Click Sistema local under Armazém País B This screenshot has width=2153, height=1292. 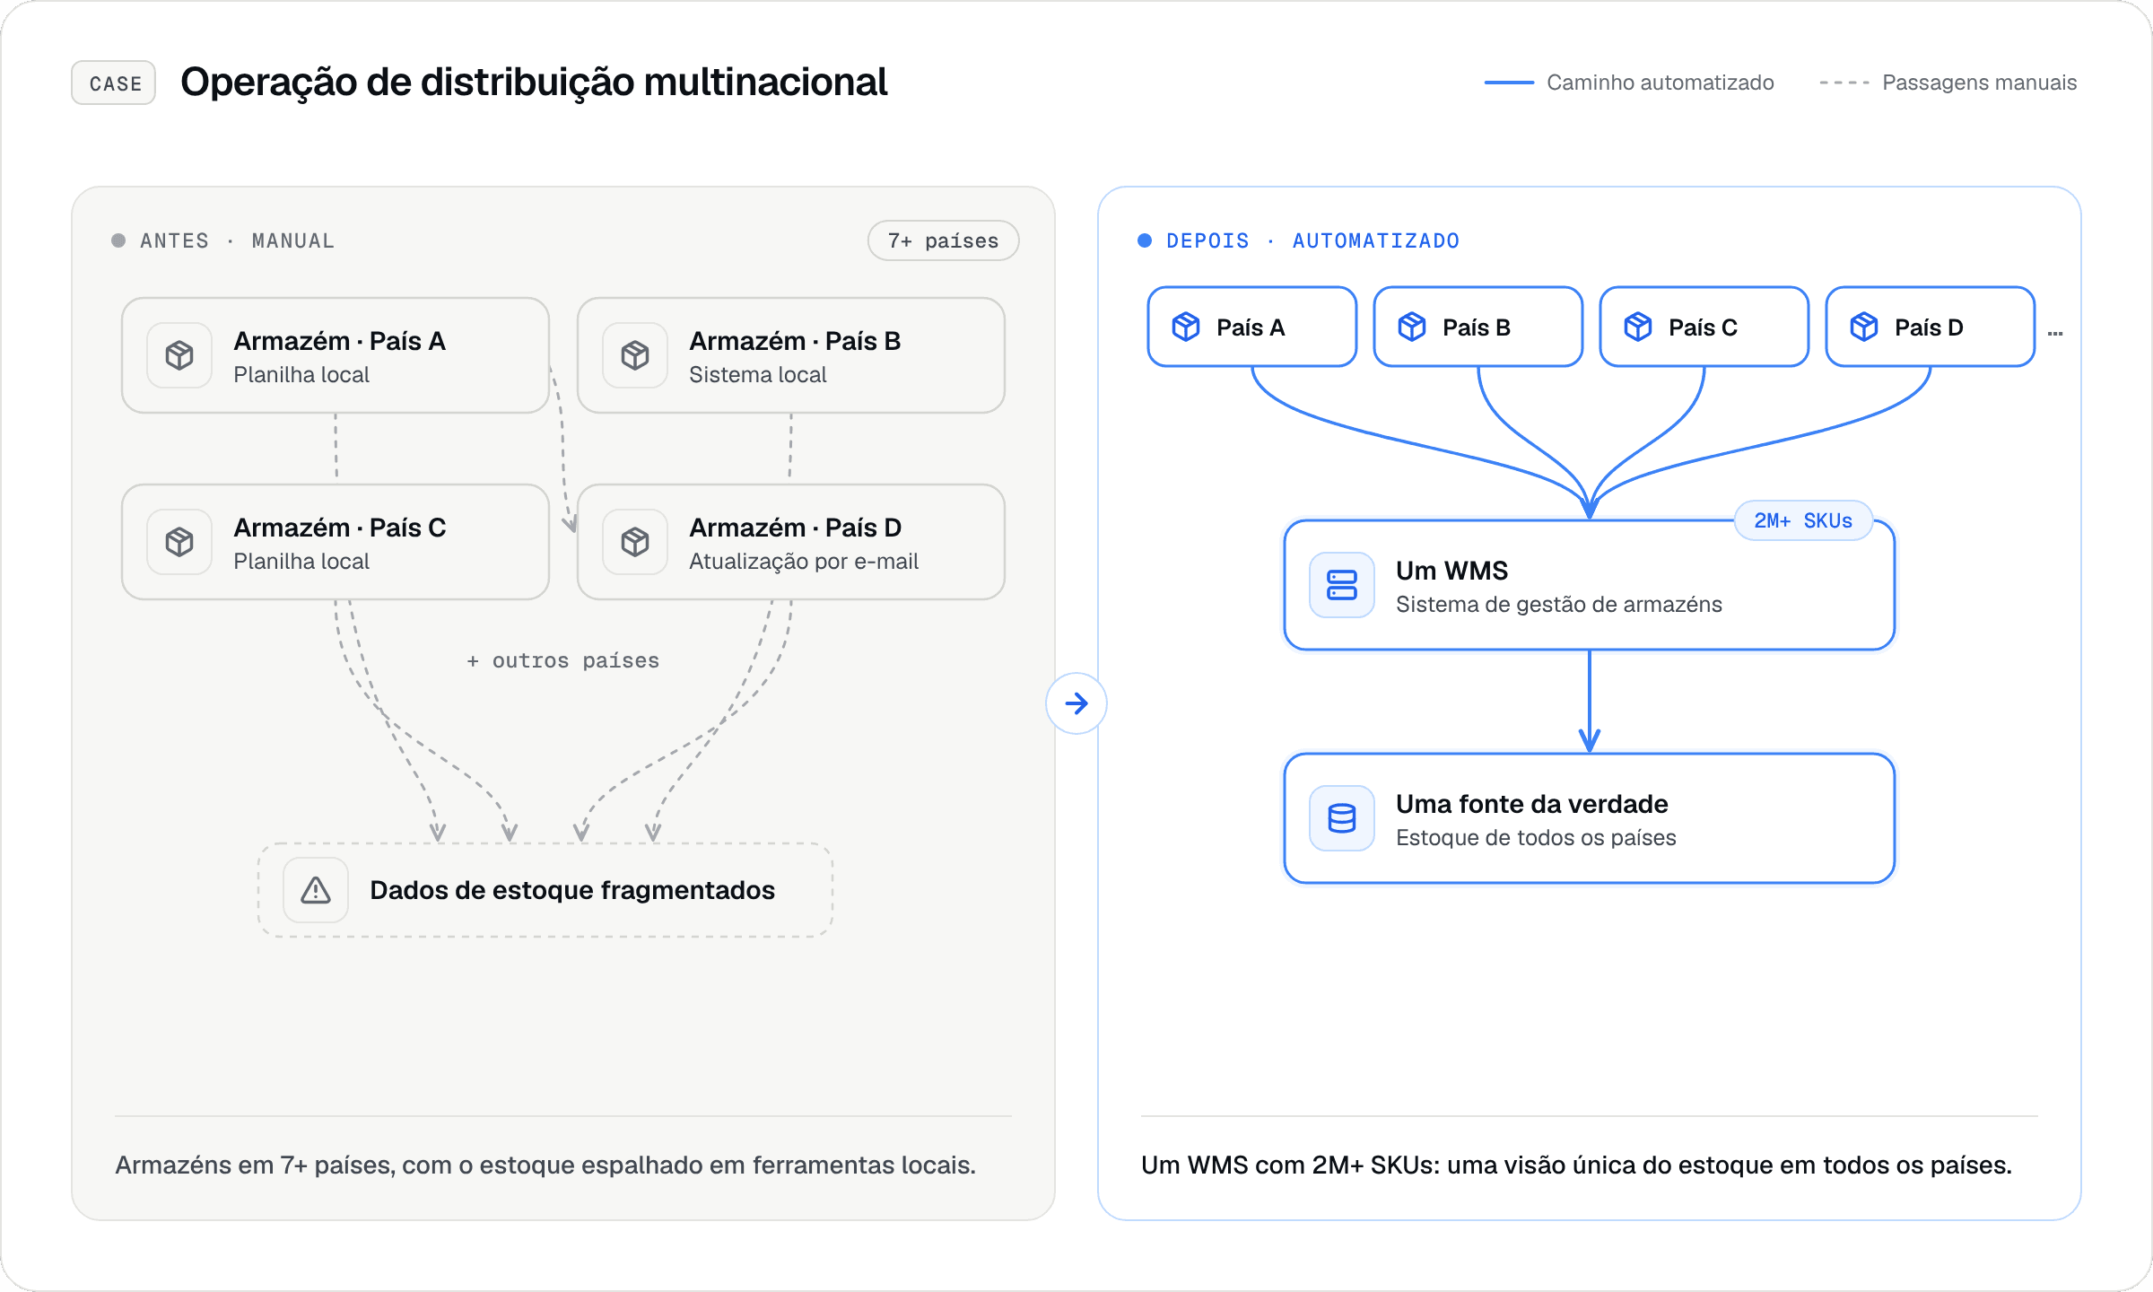click(758, 375)
